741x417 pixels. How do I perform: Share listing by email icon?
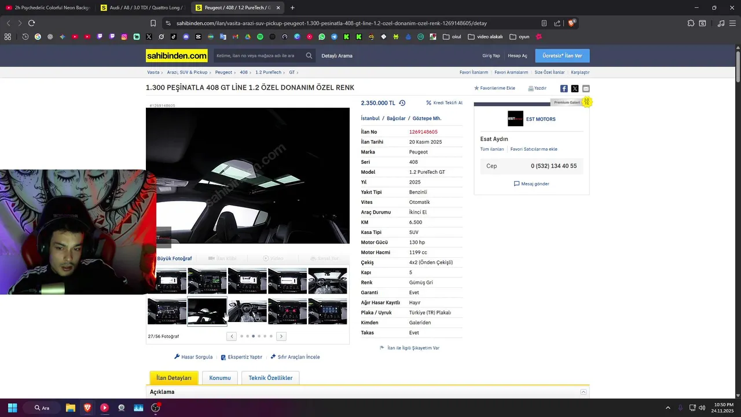(x=586, y=89)
